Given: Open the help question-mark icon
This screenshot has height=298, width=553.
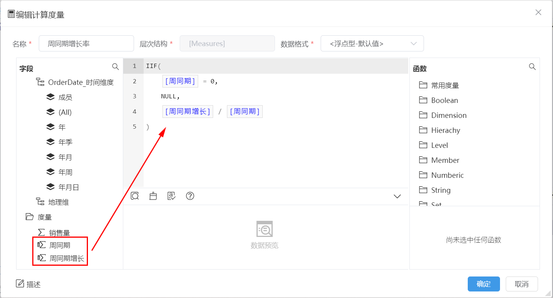Looking at the screenshot, I should pyautogui.click(x=190, y=196).
